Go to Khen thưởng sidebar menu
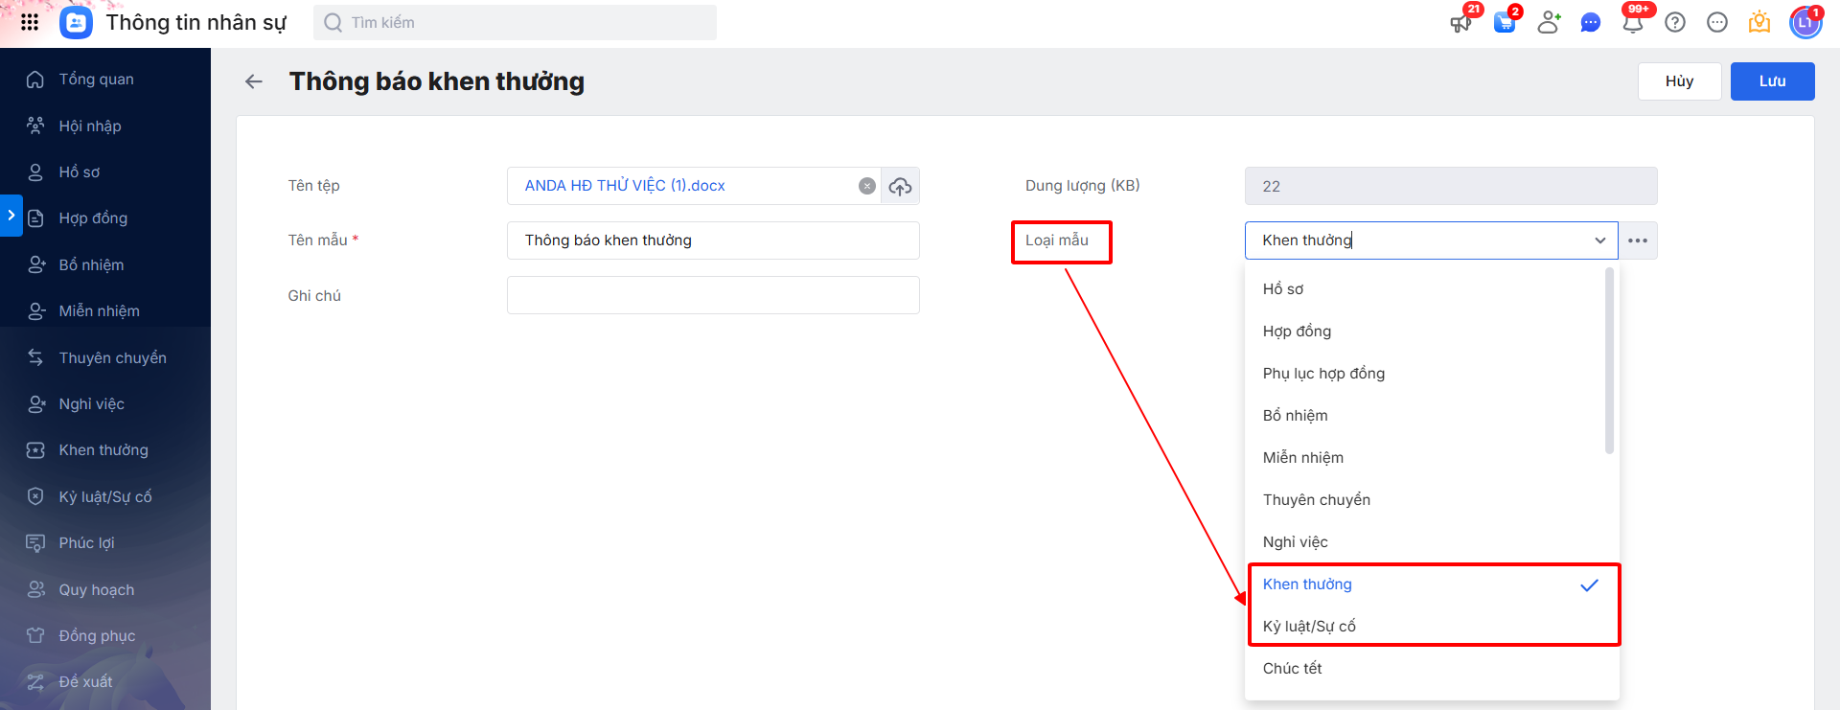Image resolution: width=1840 pixels, height=710 pixels. (103, 450)
